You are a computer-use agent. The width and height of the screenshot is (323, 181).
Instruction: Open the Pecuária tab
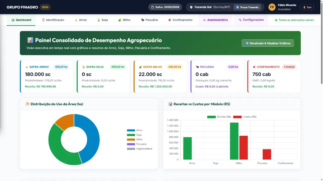(149, 20)
